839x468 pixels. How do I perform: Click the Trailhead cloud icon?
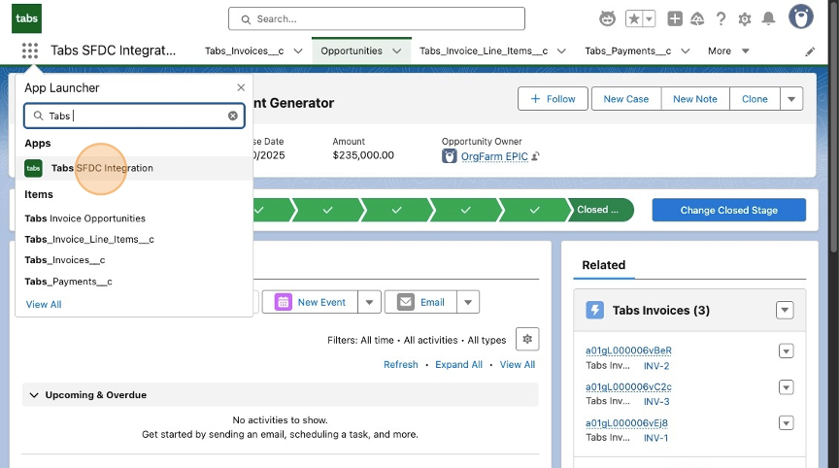pyautogui.click(x=697, y=19)
